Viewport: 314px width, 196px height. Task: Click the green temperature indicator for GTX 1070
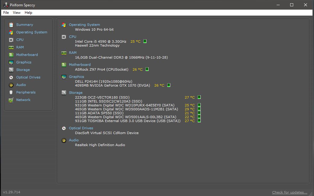(x=169, y=85)
